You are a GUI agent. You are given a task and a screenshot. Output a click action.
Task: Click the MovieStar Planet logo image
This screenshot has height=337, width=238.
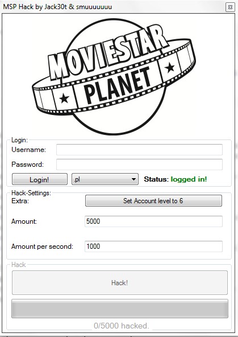114,77
